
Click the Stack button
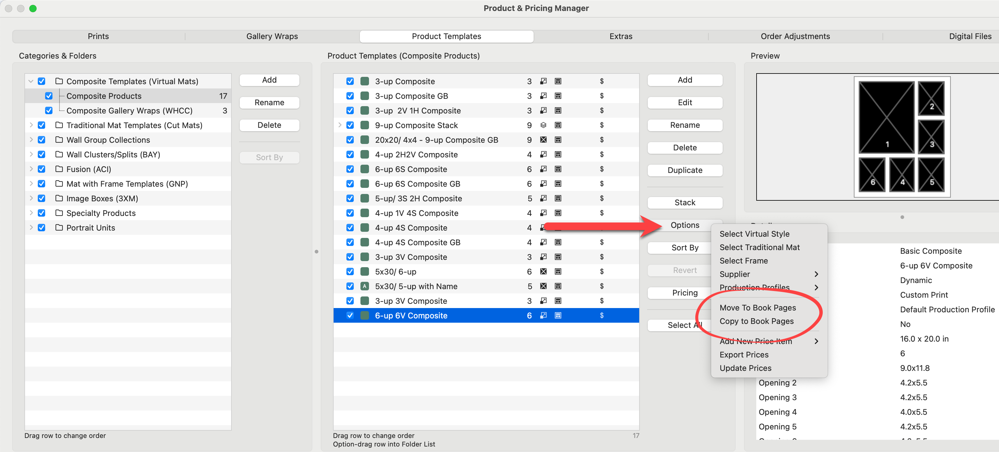pyautogui.click(x=685, y=203)
